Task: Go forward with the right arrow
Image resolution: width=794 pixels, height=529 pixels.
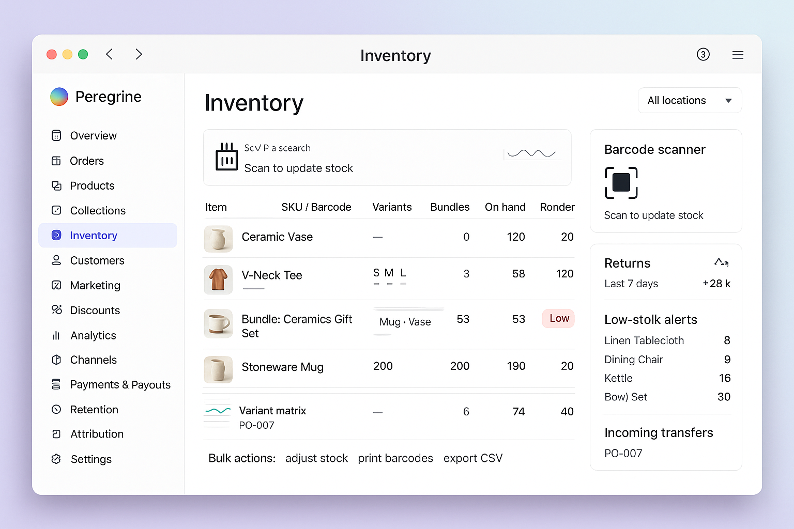Action: [x=139, y=54]
